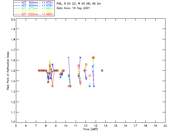Image resolution: width=170 pixels, height=136 pixels.
Task: Click the 'Real Part of Refractive index' axis label
Action: 8,70
